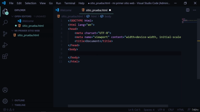Open the Run menu
The image size is (200, 112).
point(58,3)
